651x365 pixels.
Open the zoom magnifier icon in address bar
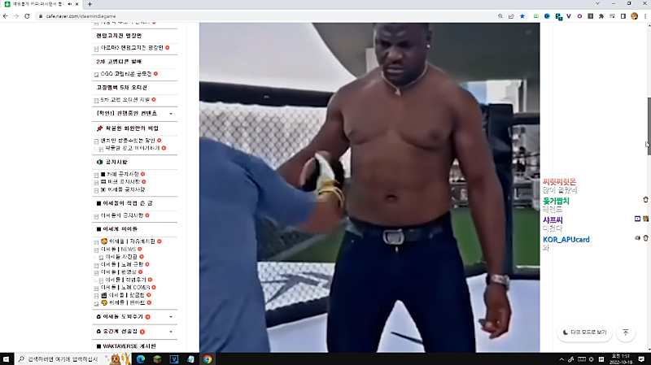coord(500,16)
